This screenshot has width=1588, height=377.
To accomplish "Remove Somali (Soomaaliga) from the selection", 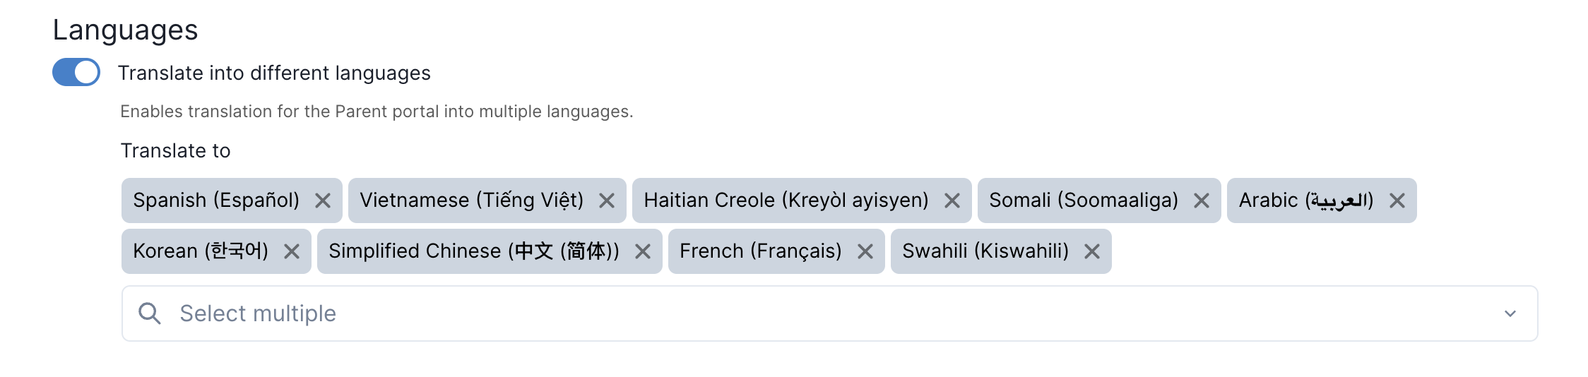I will click(1202, 201).
